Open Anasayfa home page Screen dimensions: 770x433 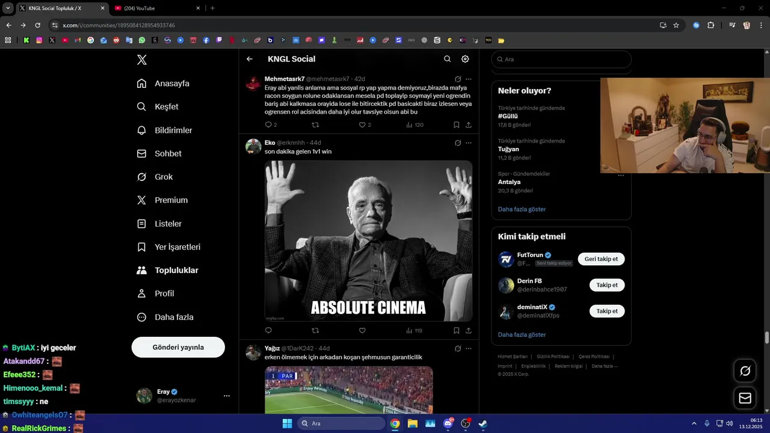(163, 84)
